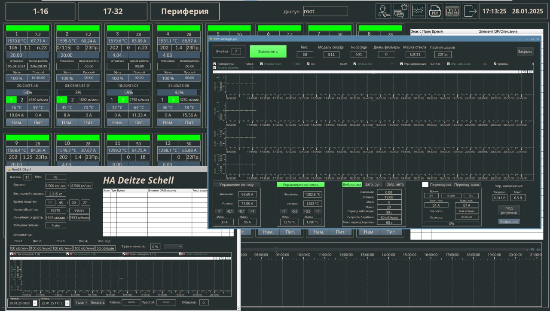Image resolution: width=550 pixels, height=311 pixels.
Task: Click the Период вибратора 30 с field
Action: pyautogui.click(x=388, y=212)
